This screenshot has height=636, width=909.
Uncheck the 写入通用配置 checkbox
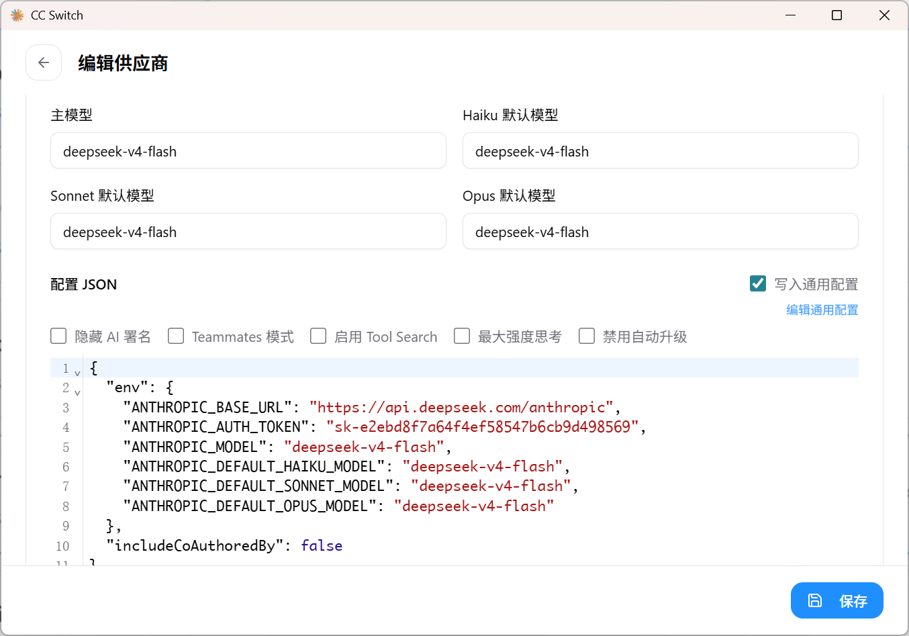[758, 283]
